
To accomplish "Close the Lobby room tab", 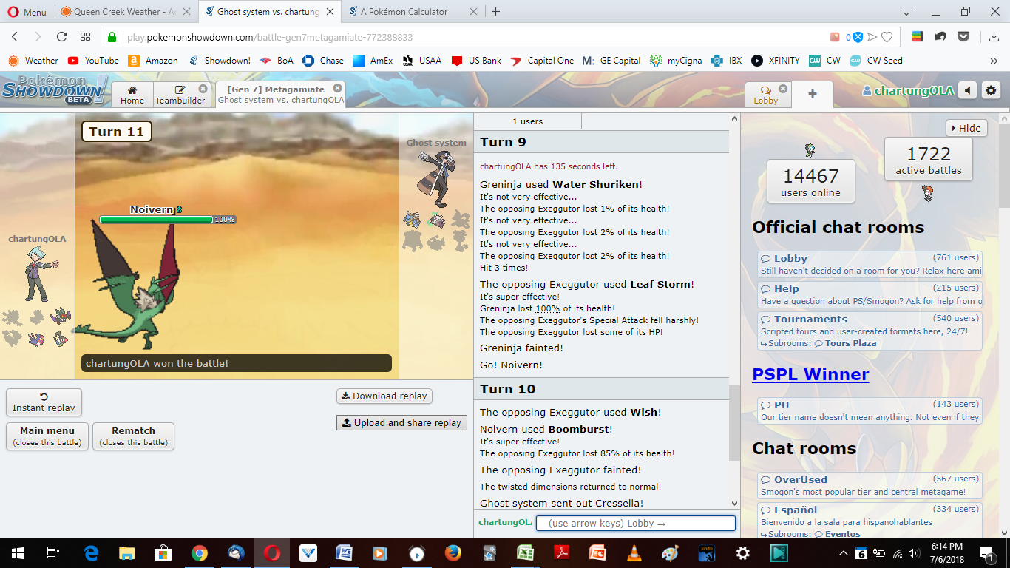I will coord(783,89).
